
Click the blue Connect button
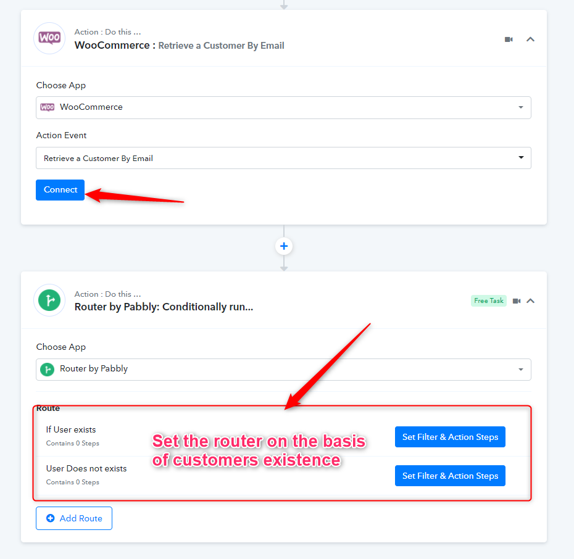60,190
